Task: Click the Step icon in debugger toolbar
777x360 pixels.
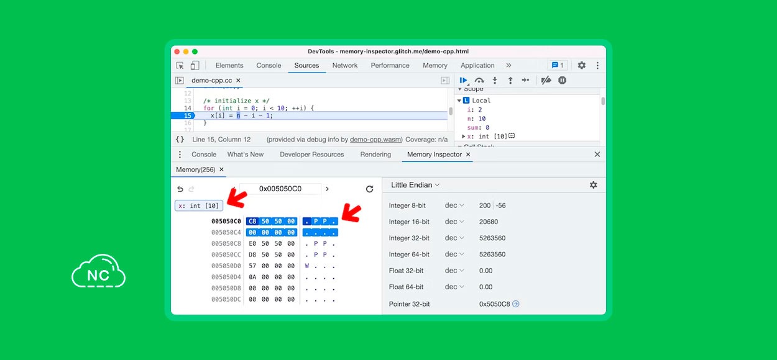Action: tap(525, 80)
